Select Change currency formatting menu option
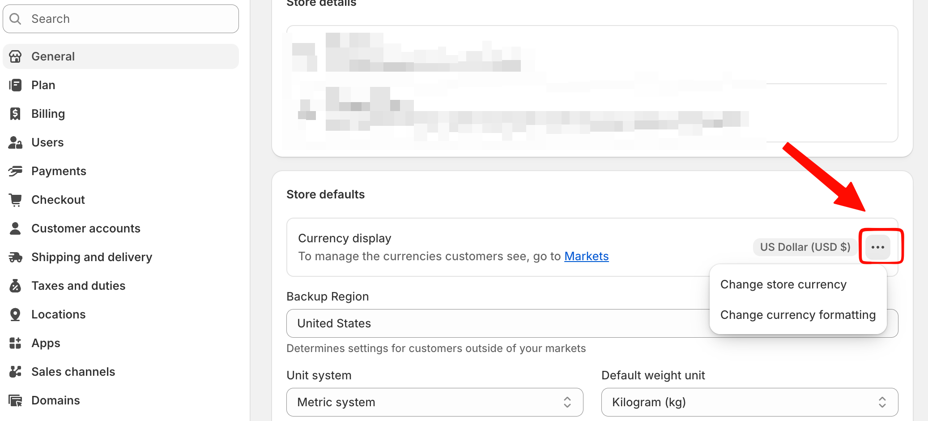 coord(798,315)
